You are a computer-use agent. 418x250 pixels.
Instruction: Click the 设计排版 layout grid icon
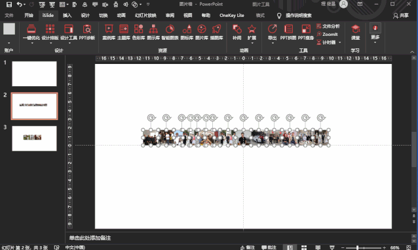point(50,29)
